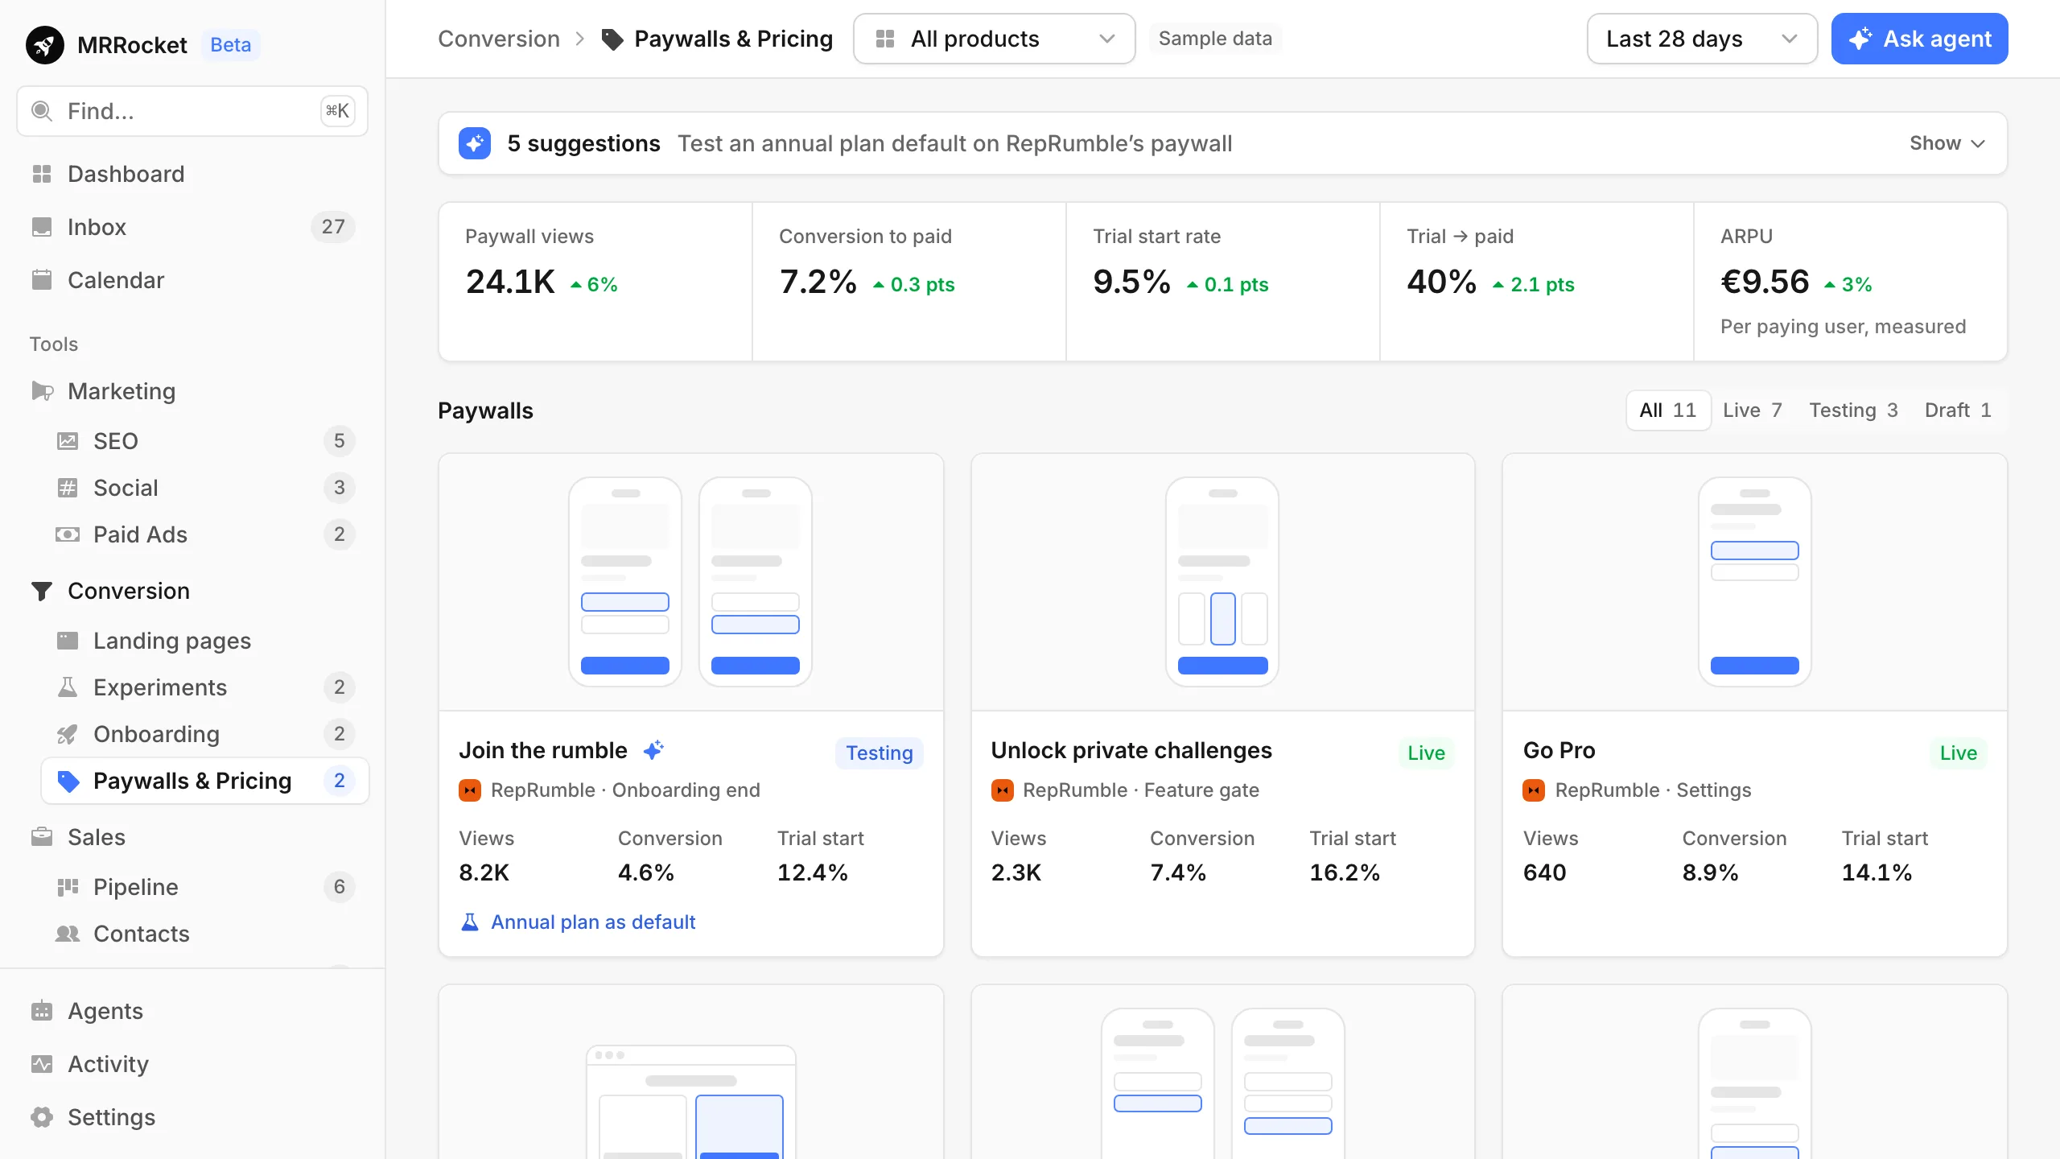Viewport: 2060px width, 1159px height.
Task: Open the Last 28 days date range dropdown
Action: click(1702, 39)
